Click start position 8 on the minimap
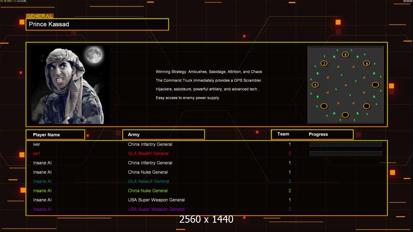413x232 pixels. (x=367, y=63)
